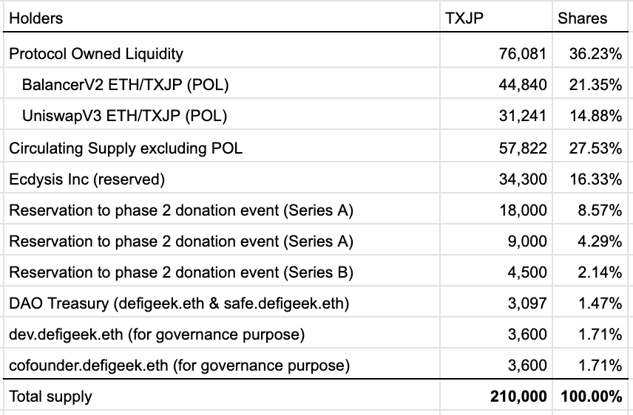
Task: Click the 210,000 total TXJP value
Action: pyautogui.click(x=518, y=397)
